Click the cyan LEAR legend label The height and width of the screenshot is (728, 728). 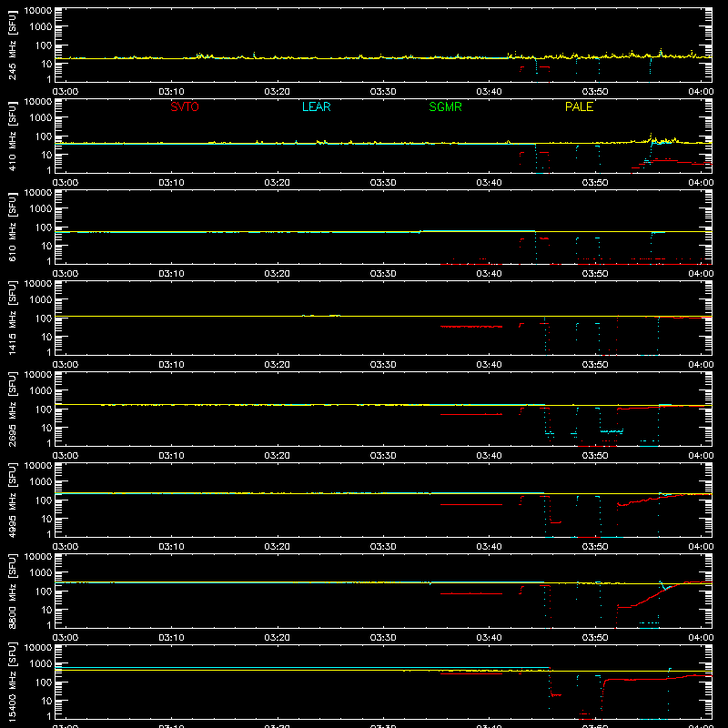pyautogui.click(x=316, y=106)
